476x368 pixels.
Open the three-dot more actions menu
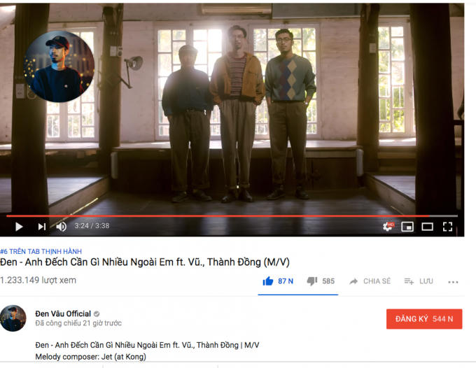pyautogui.click(x=453, y=282)
